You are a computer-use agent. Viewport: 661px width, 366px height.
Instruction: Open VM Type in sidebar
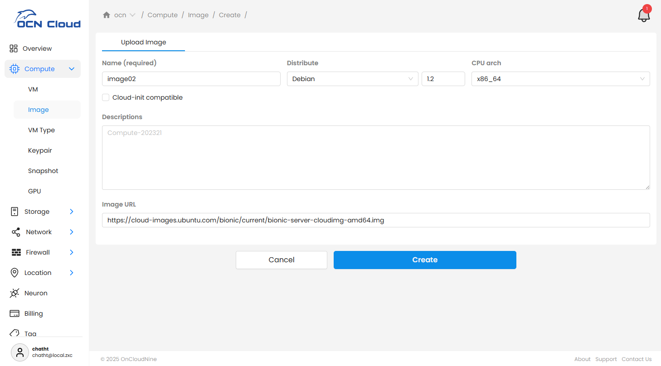coord(41,130)
